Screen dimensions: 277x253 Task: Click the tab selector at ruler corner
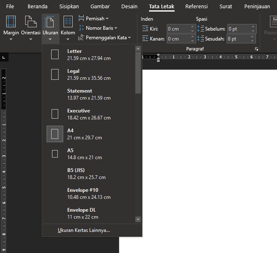pyautogui.click(x=4, y=57)
